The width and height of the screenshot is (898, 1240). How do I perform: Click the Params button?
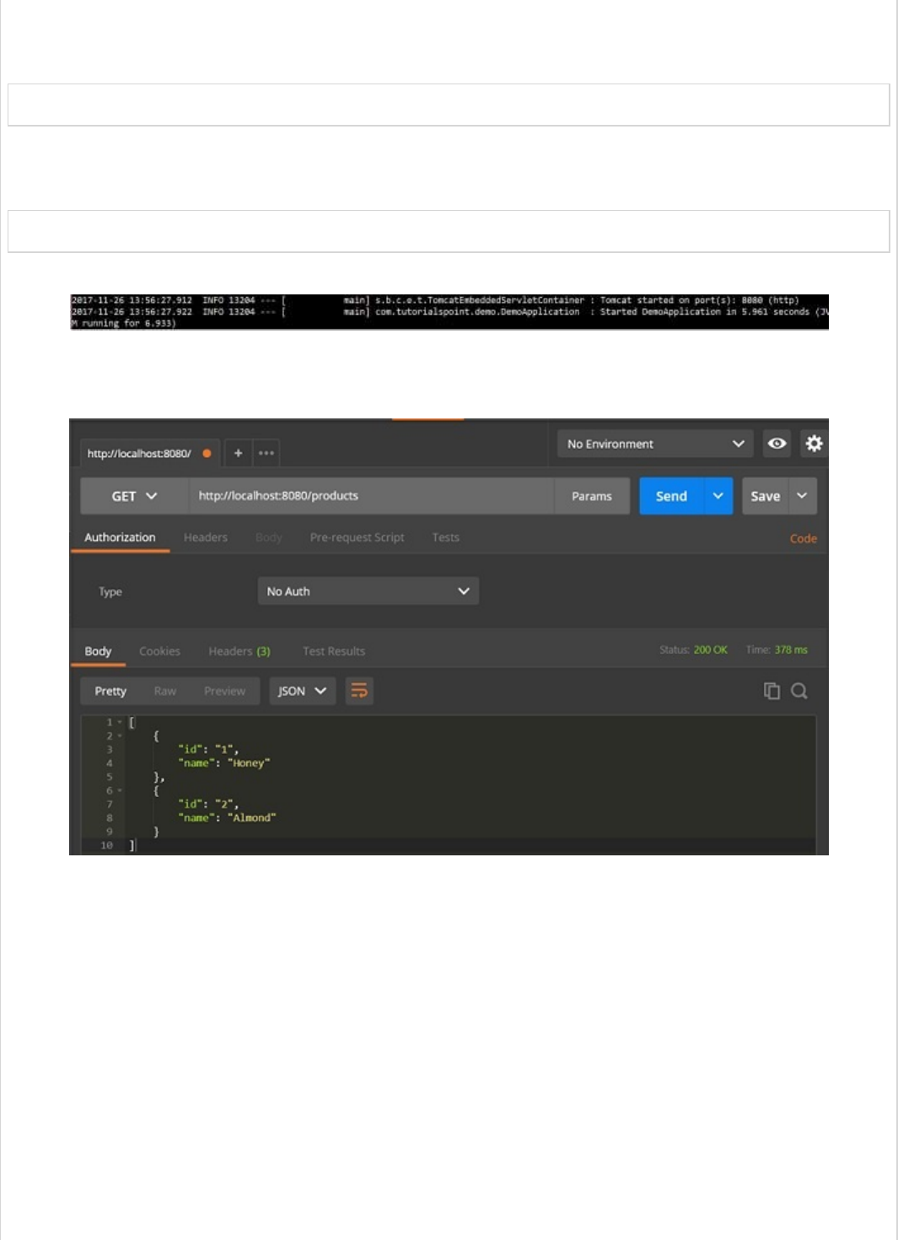[592, 496]
